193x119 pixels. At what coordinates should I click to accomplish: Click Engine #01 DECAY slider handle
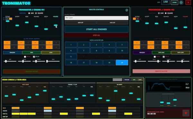[46, 29]
